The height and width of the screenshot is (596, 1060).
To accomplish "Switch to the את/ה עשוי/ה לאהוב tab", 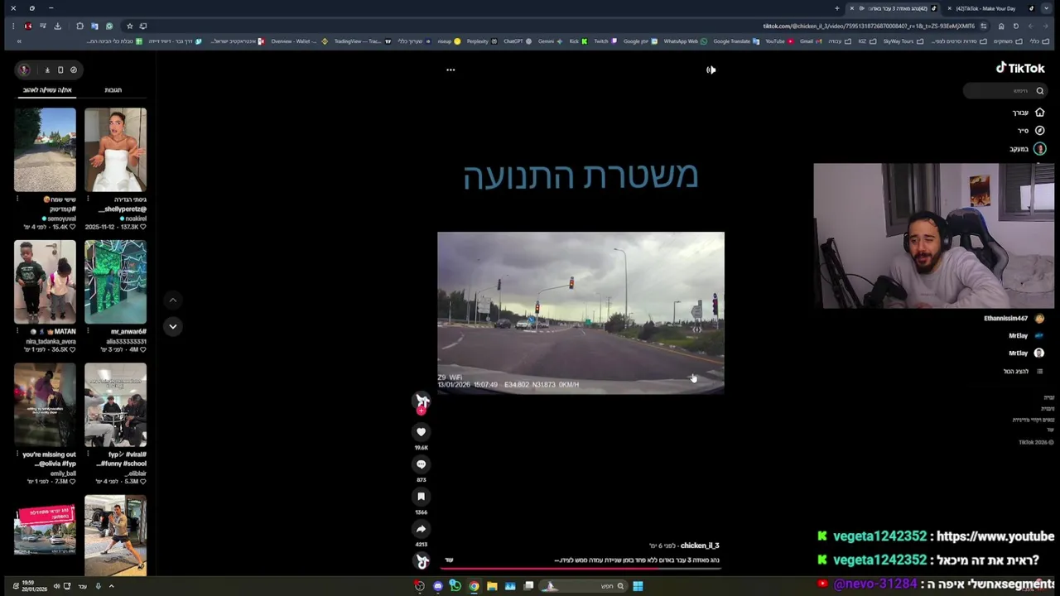I will [x=47, y=90].
